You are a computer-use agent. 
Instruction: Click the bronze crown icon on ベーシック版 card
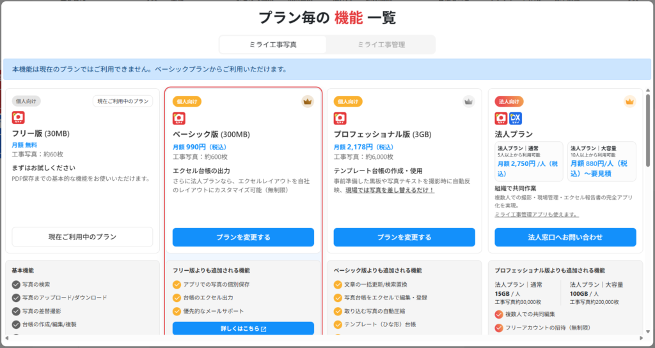tap(307, 101)
